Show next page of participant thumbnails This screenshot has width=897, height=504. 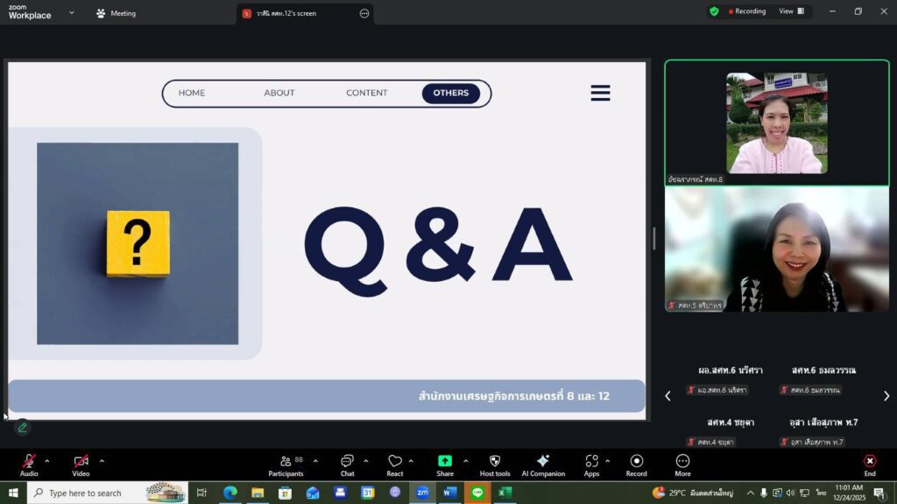tap(886, 396)
